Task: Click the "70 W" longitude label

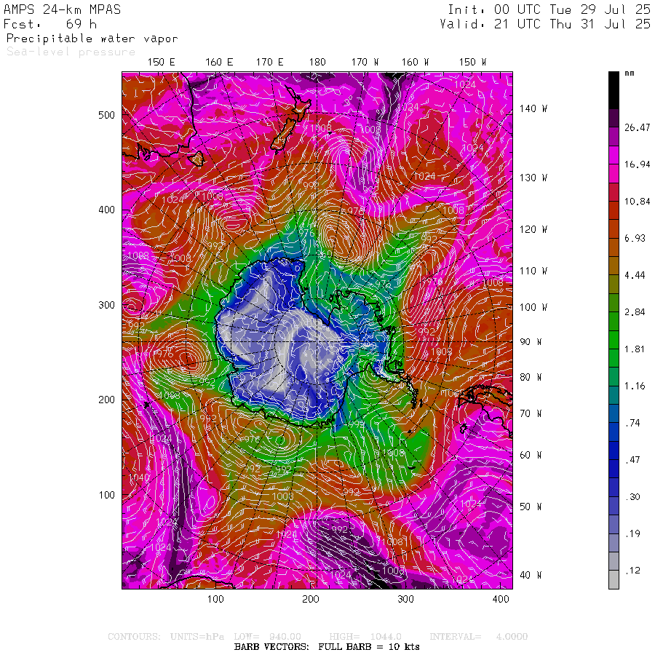Action: pos(531,413)
